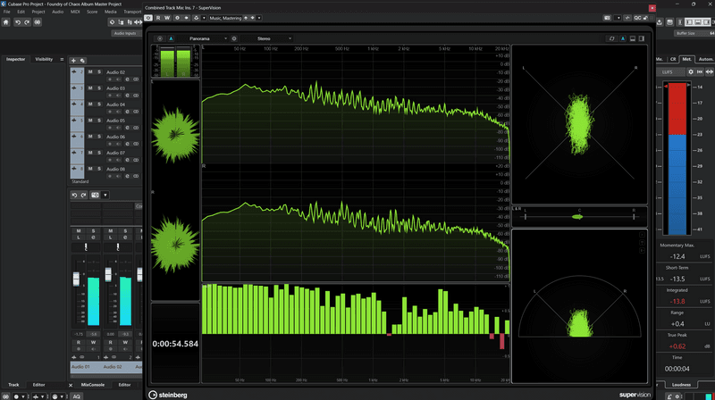Image resolution: width=715 pixels, height=400 pixels.
Task: Expand the MixConsole snapshot dropdown arrow
Action: pyautogui.click(x=105, y=195)
